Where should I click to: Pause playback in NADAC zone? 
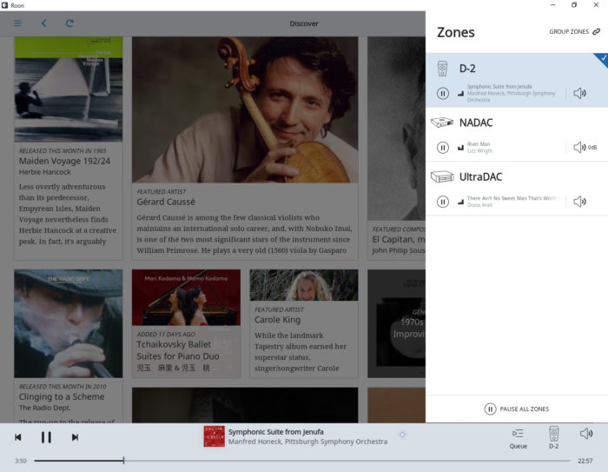tap(443, 148)
